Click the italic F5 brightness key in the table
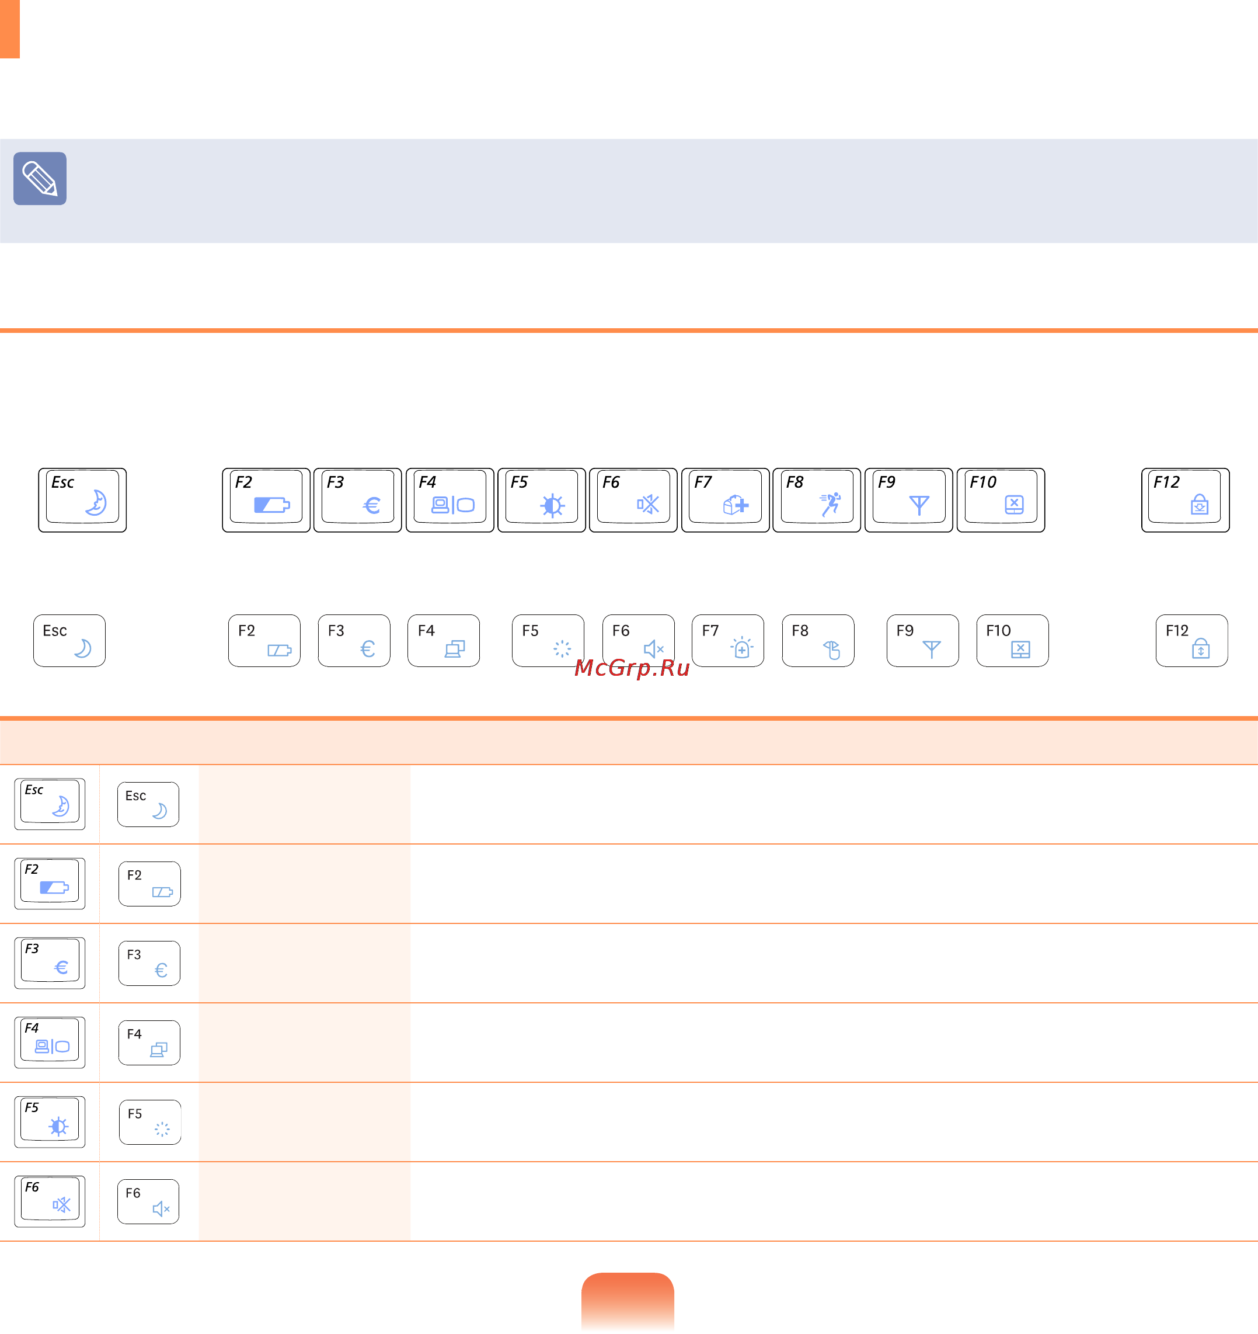The image size is (1258, 1334). click(50, 1122)
